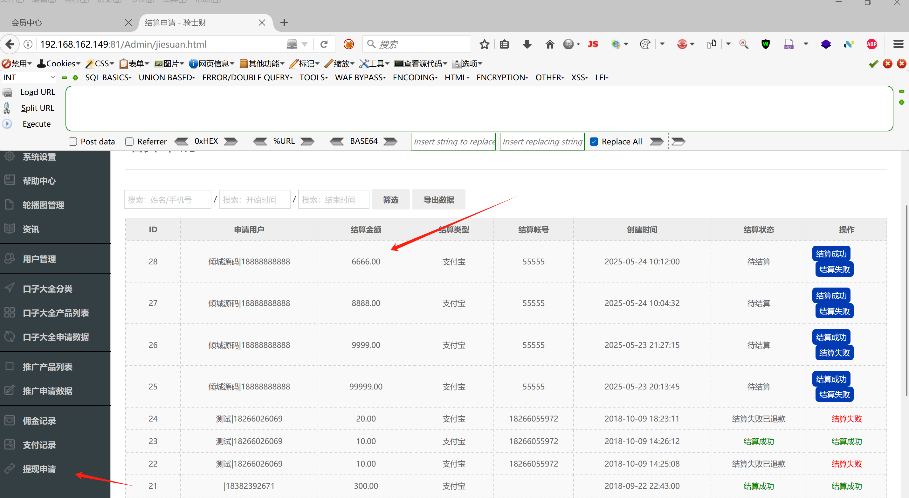The image size is (909, 498).
Task: Click the red JS toolbar icon
Action: (x=593, y=44)
